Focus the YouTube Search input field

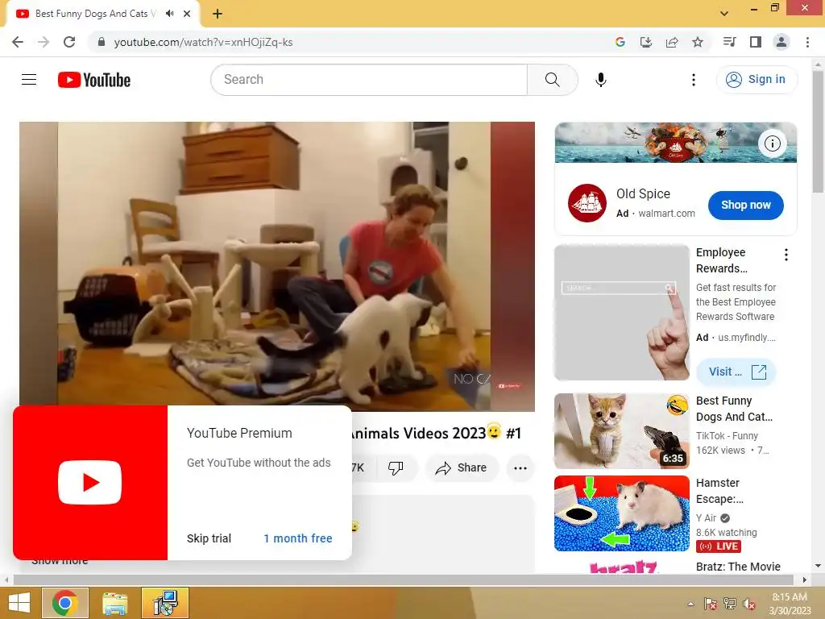[x=369, y=80]
